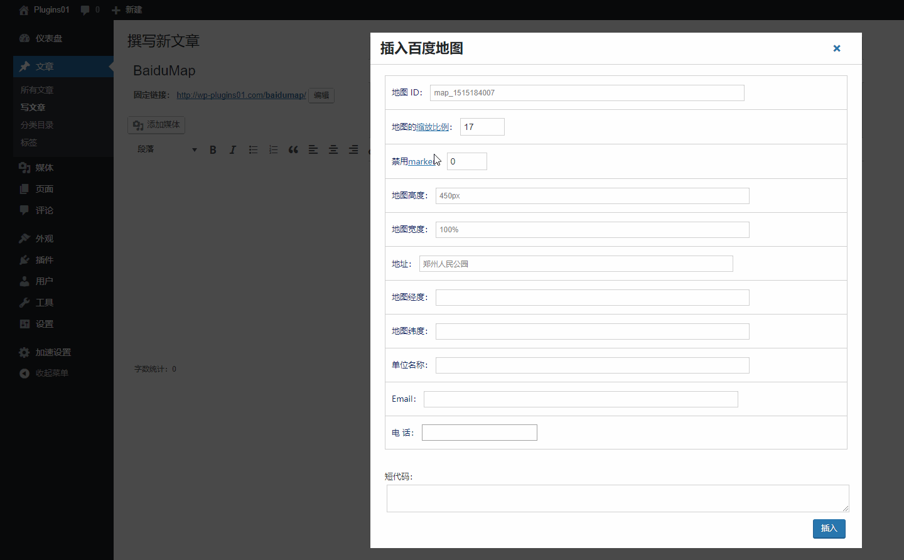The image size is (904, 560).
Task: Click the Add Media button
Action: tap(156, 125)
